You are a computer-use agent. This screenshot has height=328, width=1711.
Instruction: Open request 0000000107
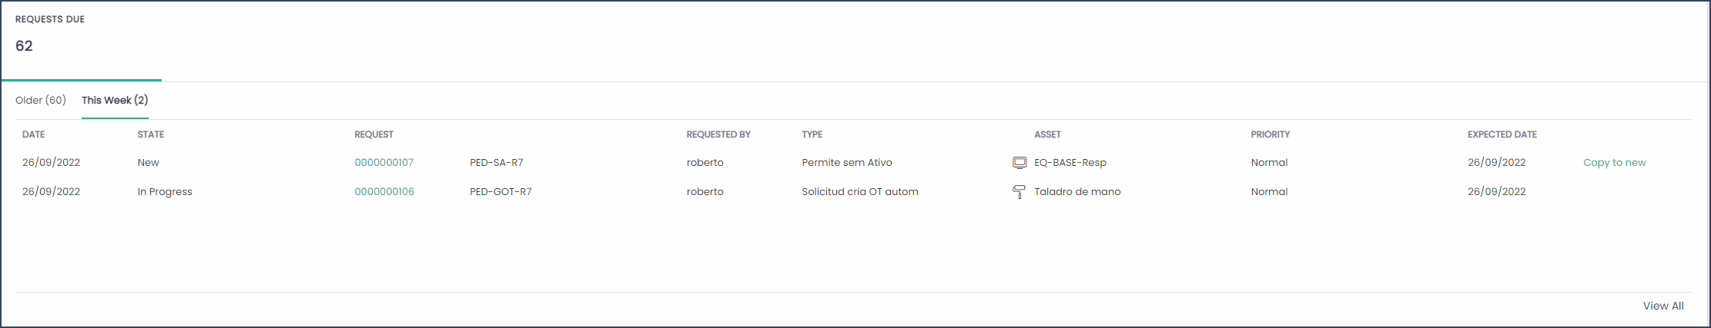pyautogui.click(x=384, y=163)
